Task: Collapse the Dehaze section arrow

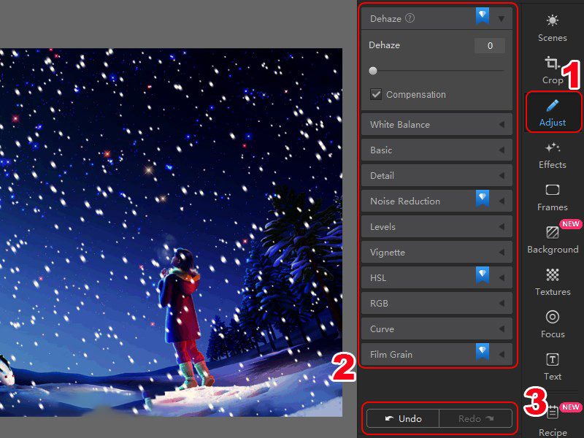Action: [502, 19]
